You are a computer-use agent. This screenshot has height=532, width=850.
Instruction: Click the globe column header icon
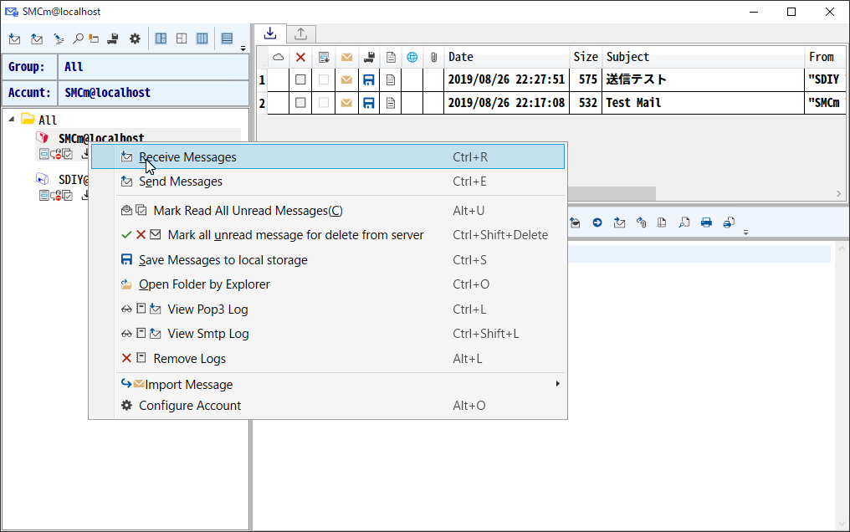pos(412,57)
